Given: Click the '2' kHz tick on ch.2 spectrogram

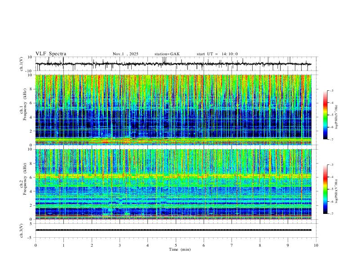Looking at the screenshot, I should pyautogui.click(x=31, y=205).
